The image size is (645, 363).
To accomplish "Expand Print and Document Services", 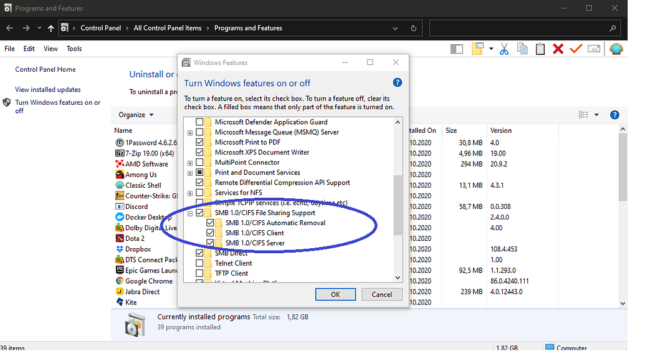I will (190, 172).
